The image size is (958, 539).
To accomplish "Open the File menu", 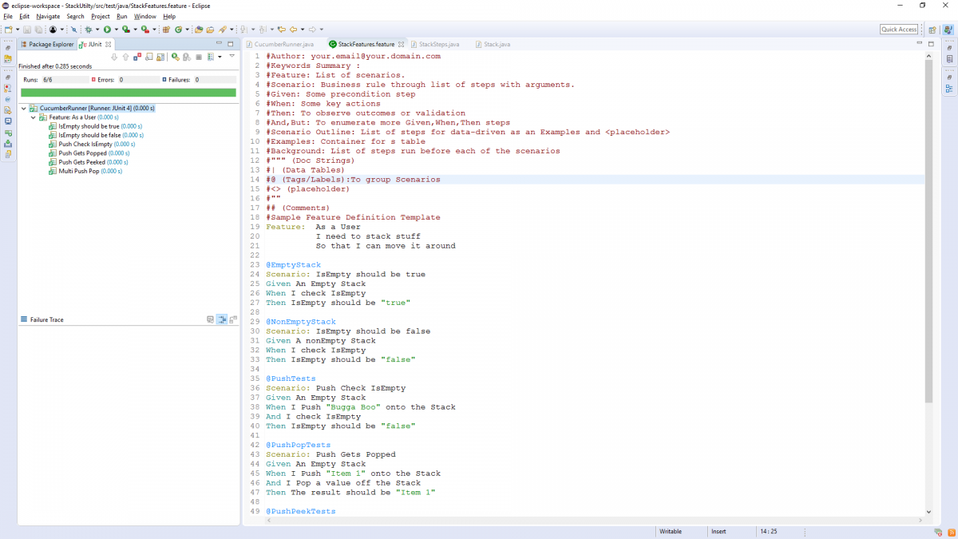I will (8, 16).
